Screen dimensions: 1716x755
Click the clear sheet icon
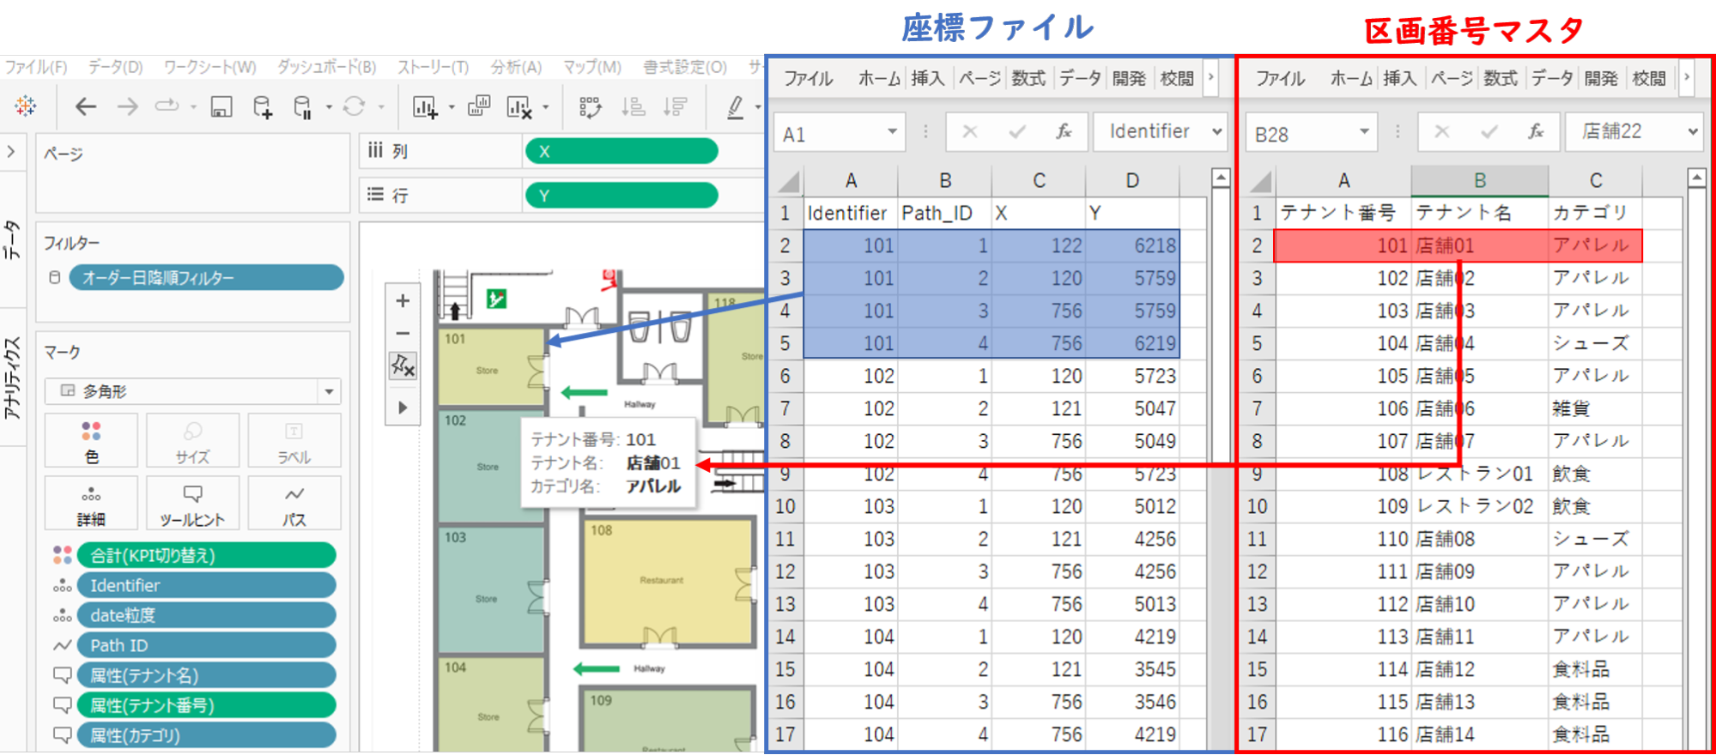pyautogui.click(x=518, y=106)
